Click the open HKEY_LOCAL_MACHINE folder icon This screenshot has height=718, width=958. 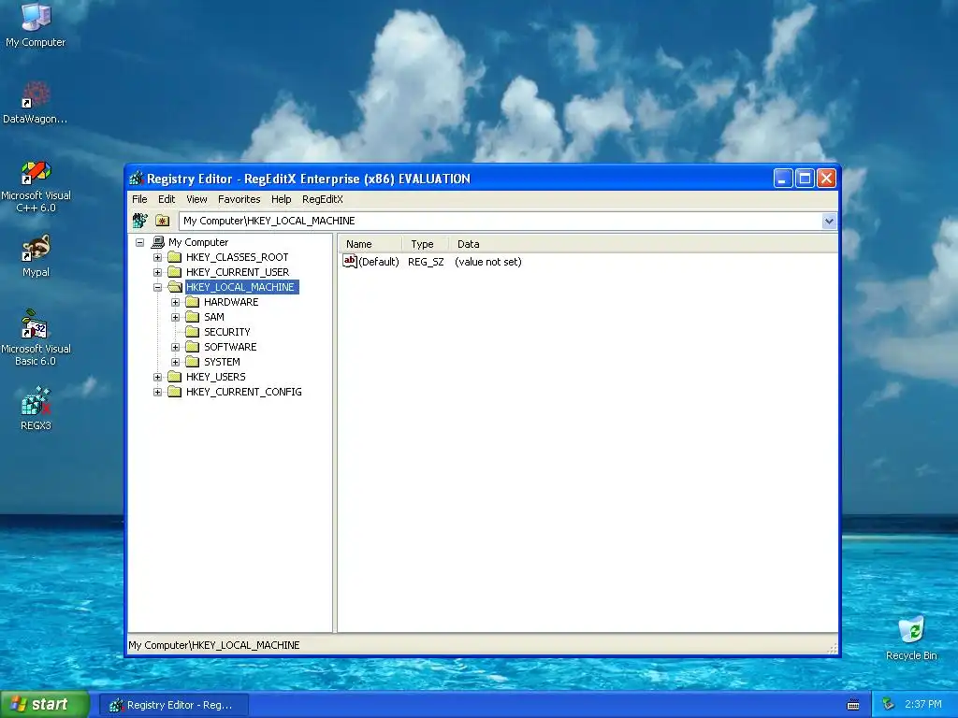[175, 287]
